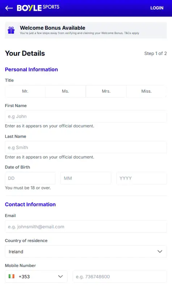Open the Country of residence dropdown
Image resolution: width=172 pixels, height=288 pixels.
[86, 251]
